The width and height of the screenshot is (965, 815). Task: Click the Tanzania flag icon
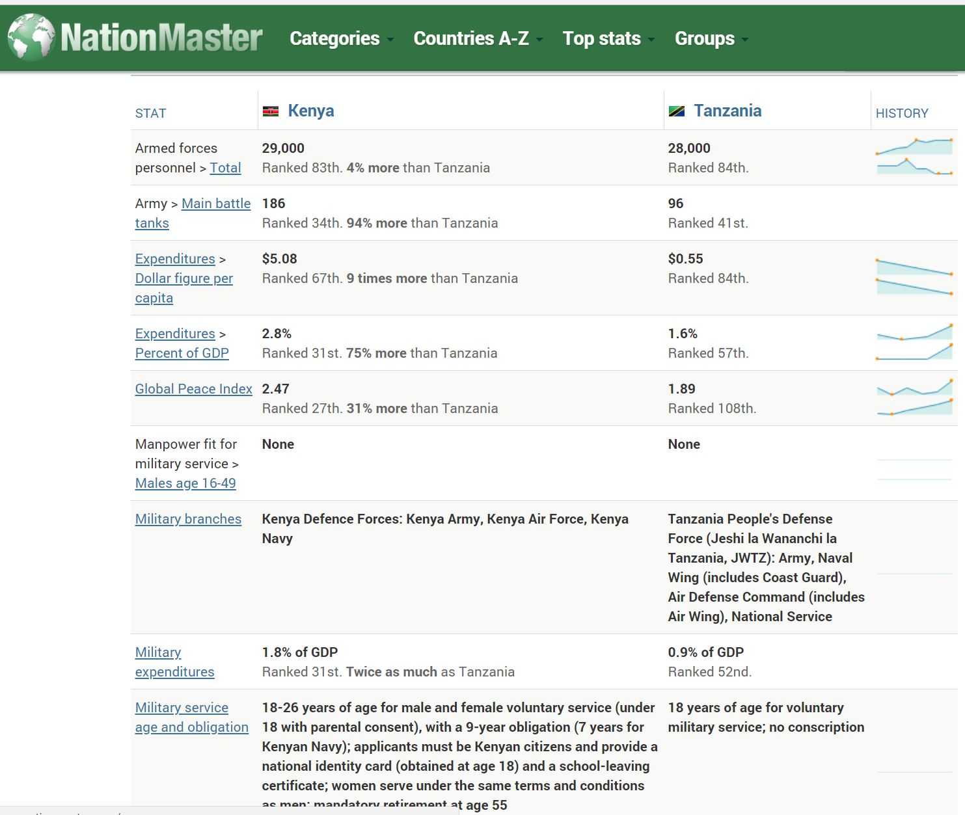coord(677,111)
